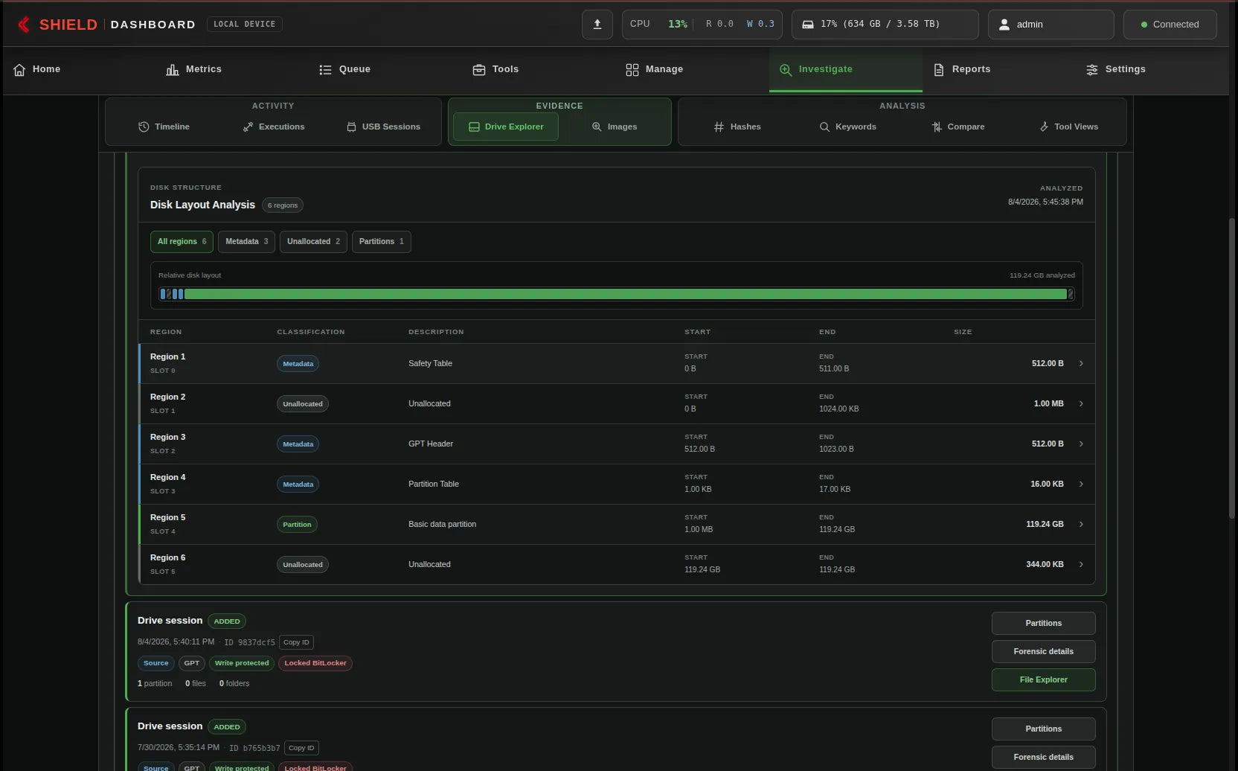Click the green partition segment in disk layout bar
This screenshot has width=1238, height=771.
point(625,295)
